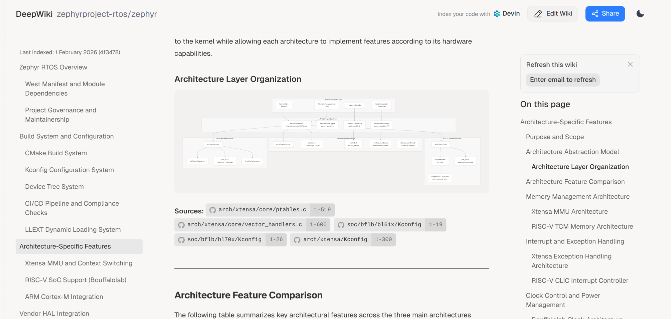Toggle dark mode with the moon icon

[640, 14]
